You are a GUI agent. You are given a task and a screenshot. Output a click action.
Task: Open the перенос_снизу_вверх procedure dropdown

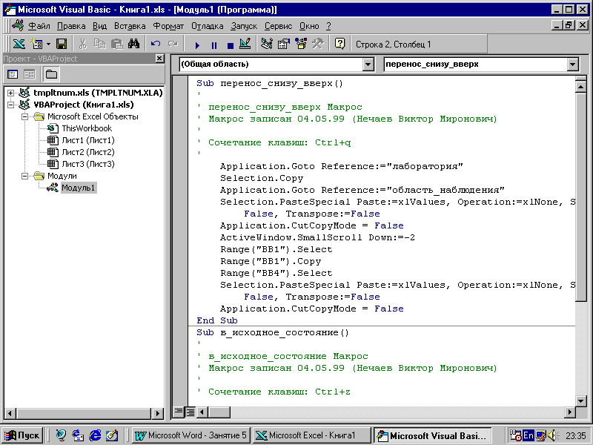click(x=573, y=65)
